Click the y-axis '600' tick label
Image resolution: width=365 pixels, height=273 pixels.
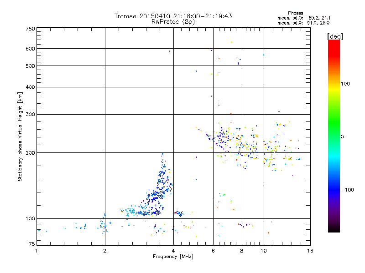click(30, 49)
